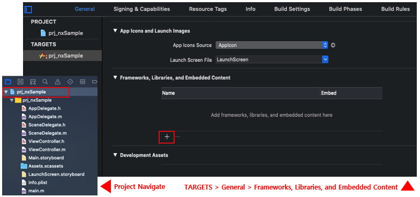Open the Test navigator diamond icon
The width and height of the screenshot is (420, 197).
tap(70, 81)
